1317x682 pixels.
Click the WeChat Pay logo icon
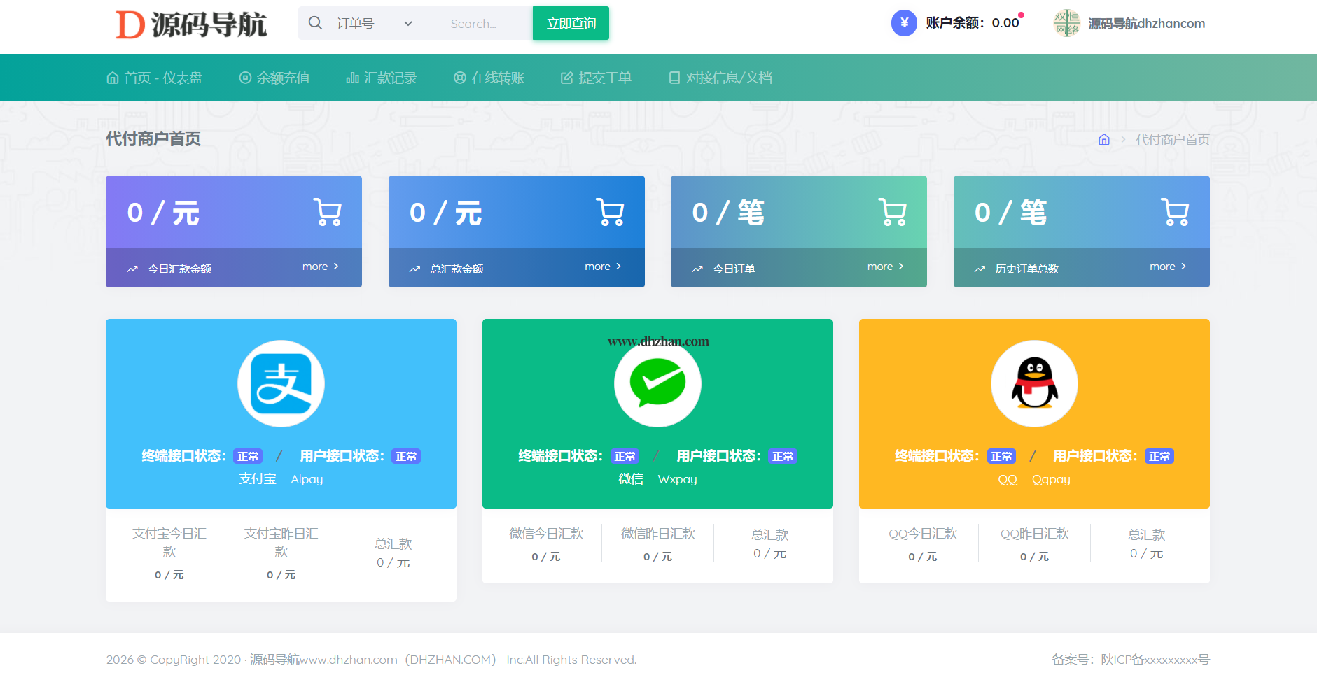pos(657,383)
